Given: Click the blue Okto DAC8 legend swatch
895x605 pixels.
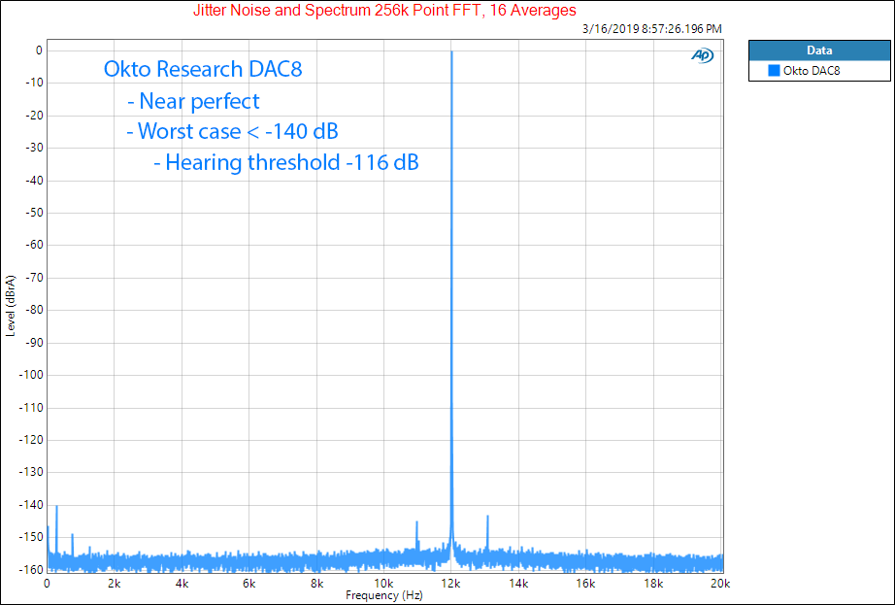Looking at the screenshot, I should tap(774, 71).
